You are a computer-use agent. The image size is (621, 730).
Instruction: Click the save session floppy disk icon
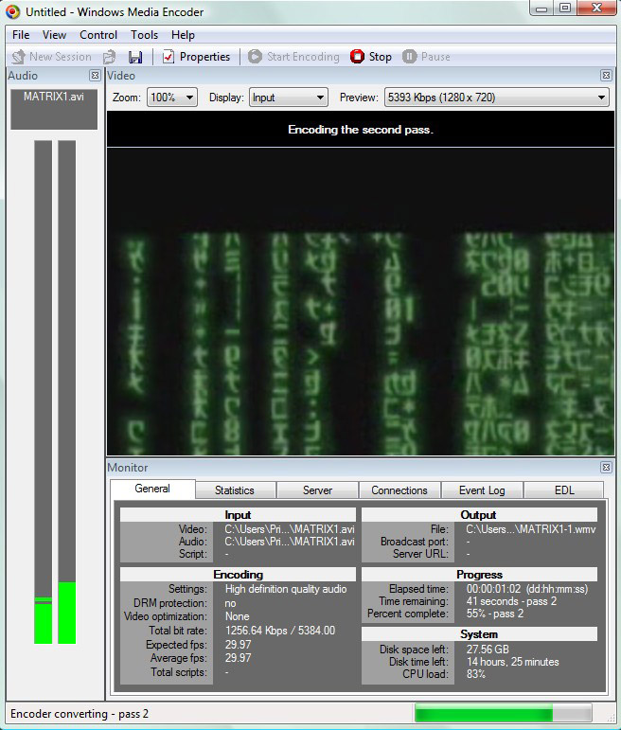point(135,57)
